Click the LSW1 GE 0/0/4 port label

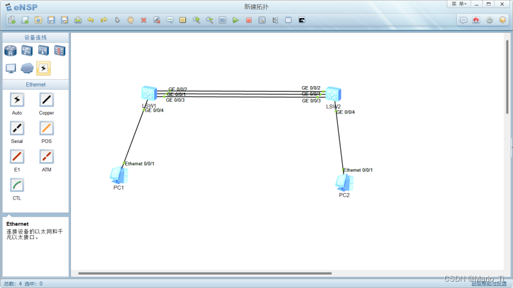click(154, 111)
